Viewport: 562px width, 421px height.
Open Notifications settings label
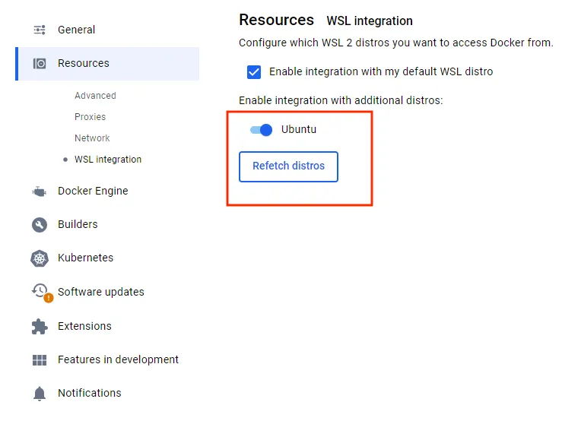coord(90,393)
